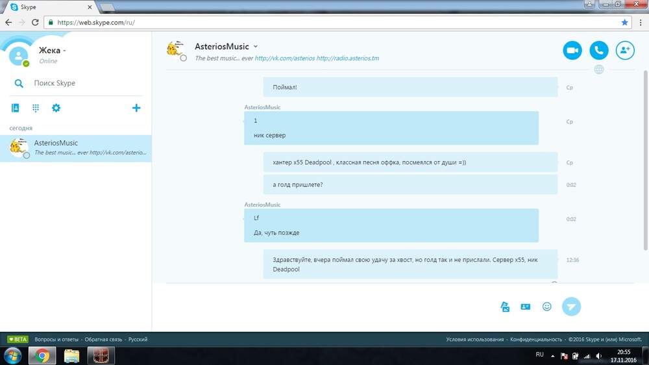
Task: Open the emoticon picker
Action: 546,307
